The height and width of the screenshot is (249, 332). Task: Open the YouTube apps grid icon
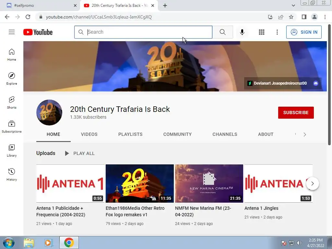pos(262,32)
